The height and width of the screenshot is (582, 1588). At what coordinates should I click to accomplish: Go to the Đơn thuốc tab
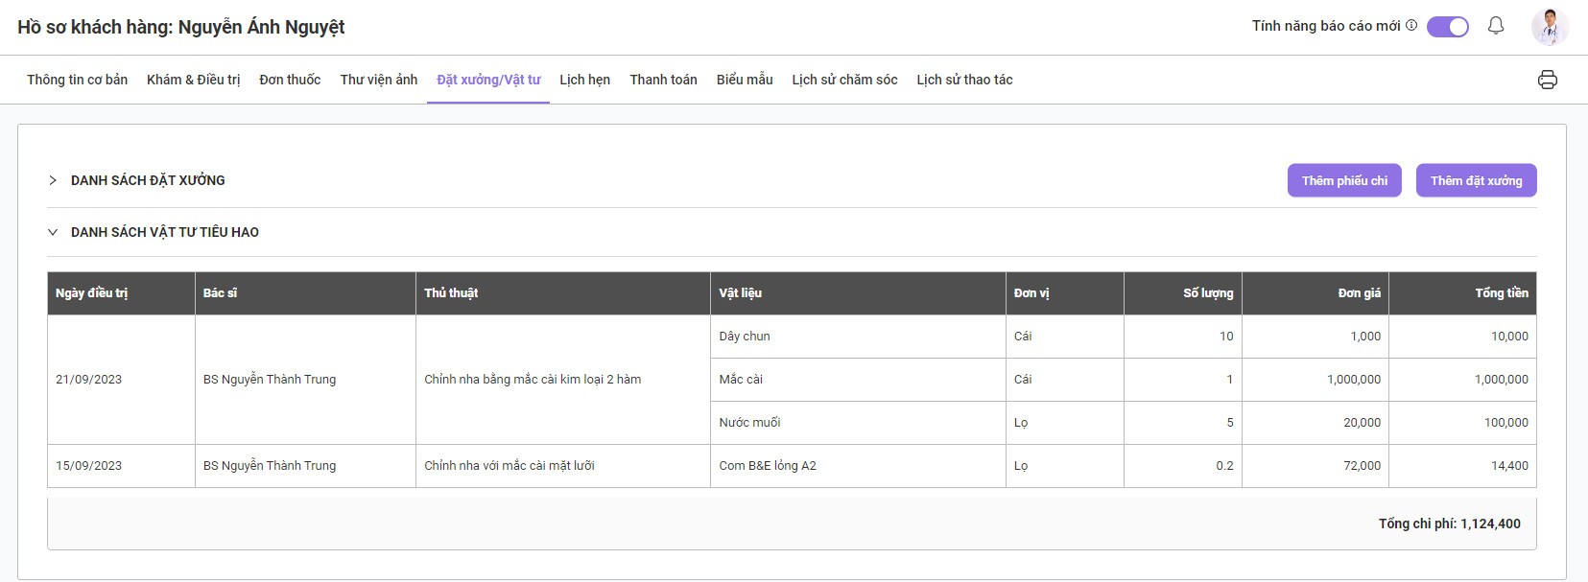290,80
